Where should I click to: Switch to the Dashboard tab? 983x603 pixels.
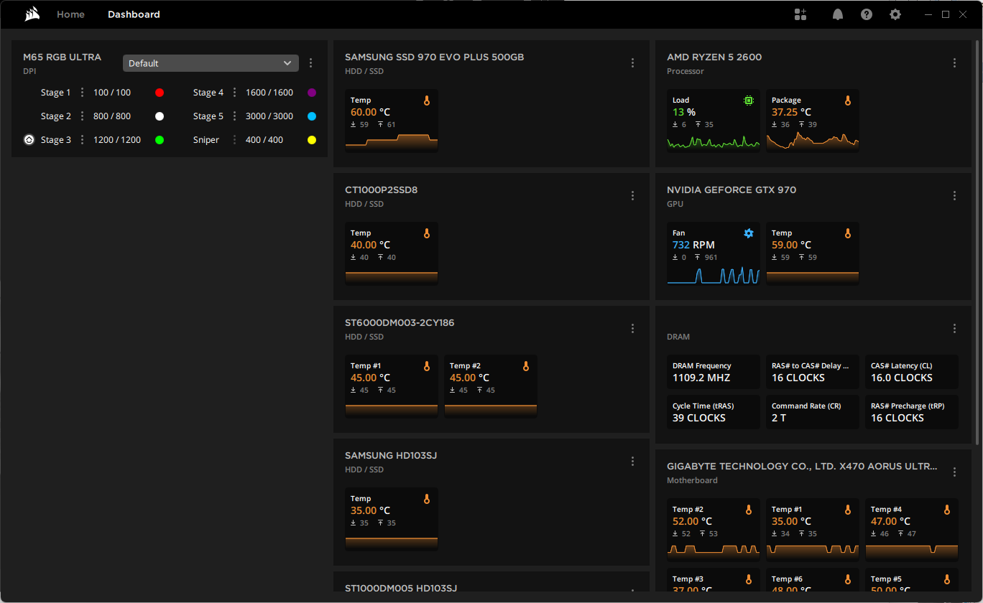pos(134,14)
